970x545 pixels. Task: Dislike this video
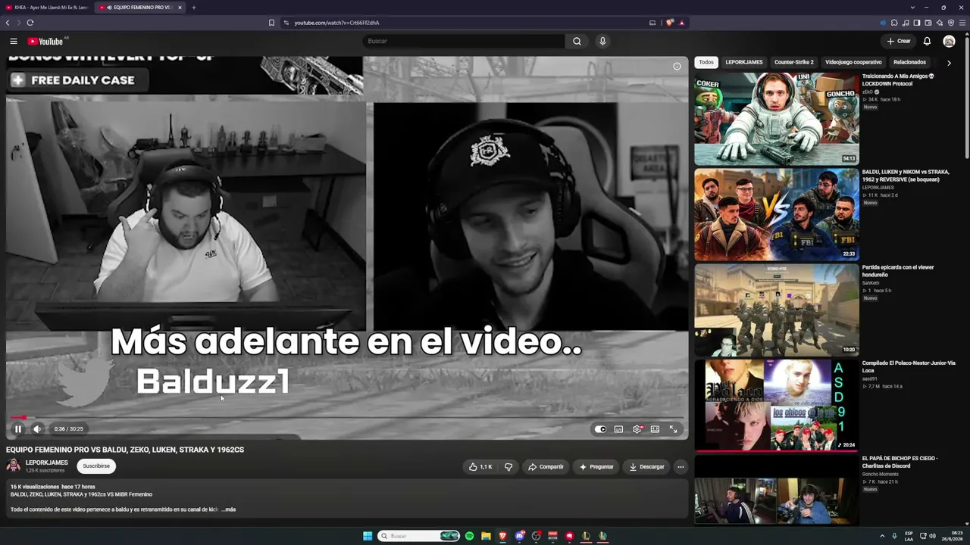[x=508, y=467]
